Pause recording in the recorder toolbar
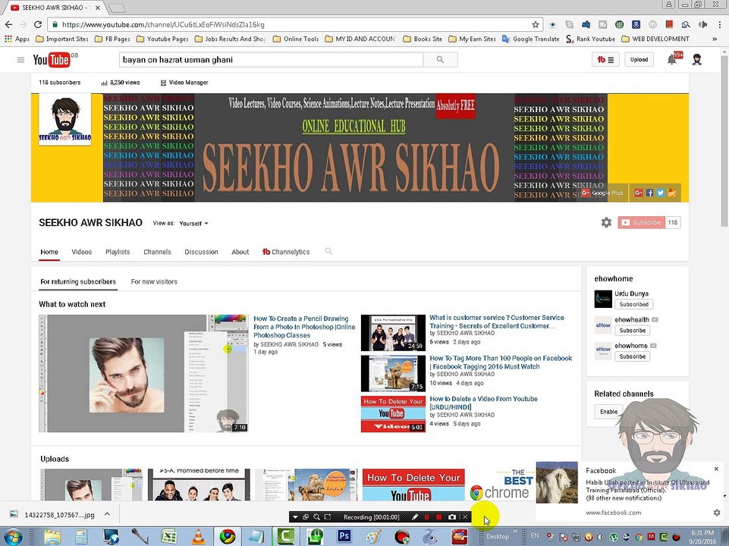Viewport: 729px width, 546px height. (427, 516)
